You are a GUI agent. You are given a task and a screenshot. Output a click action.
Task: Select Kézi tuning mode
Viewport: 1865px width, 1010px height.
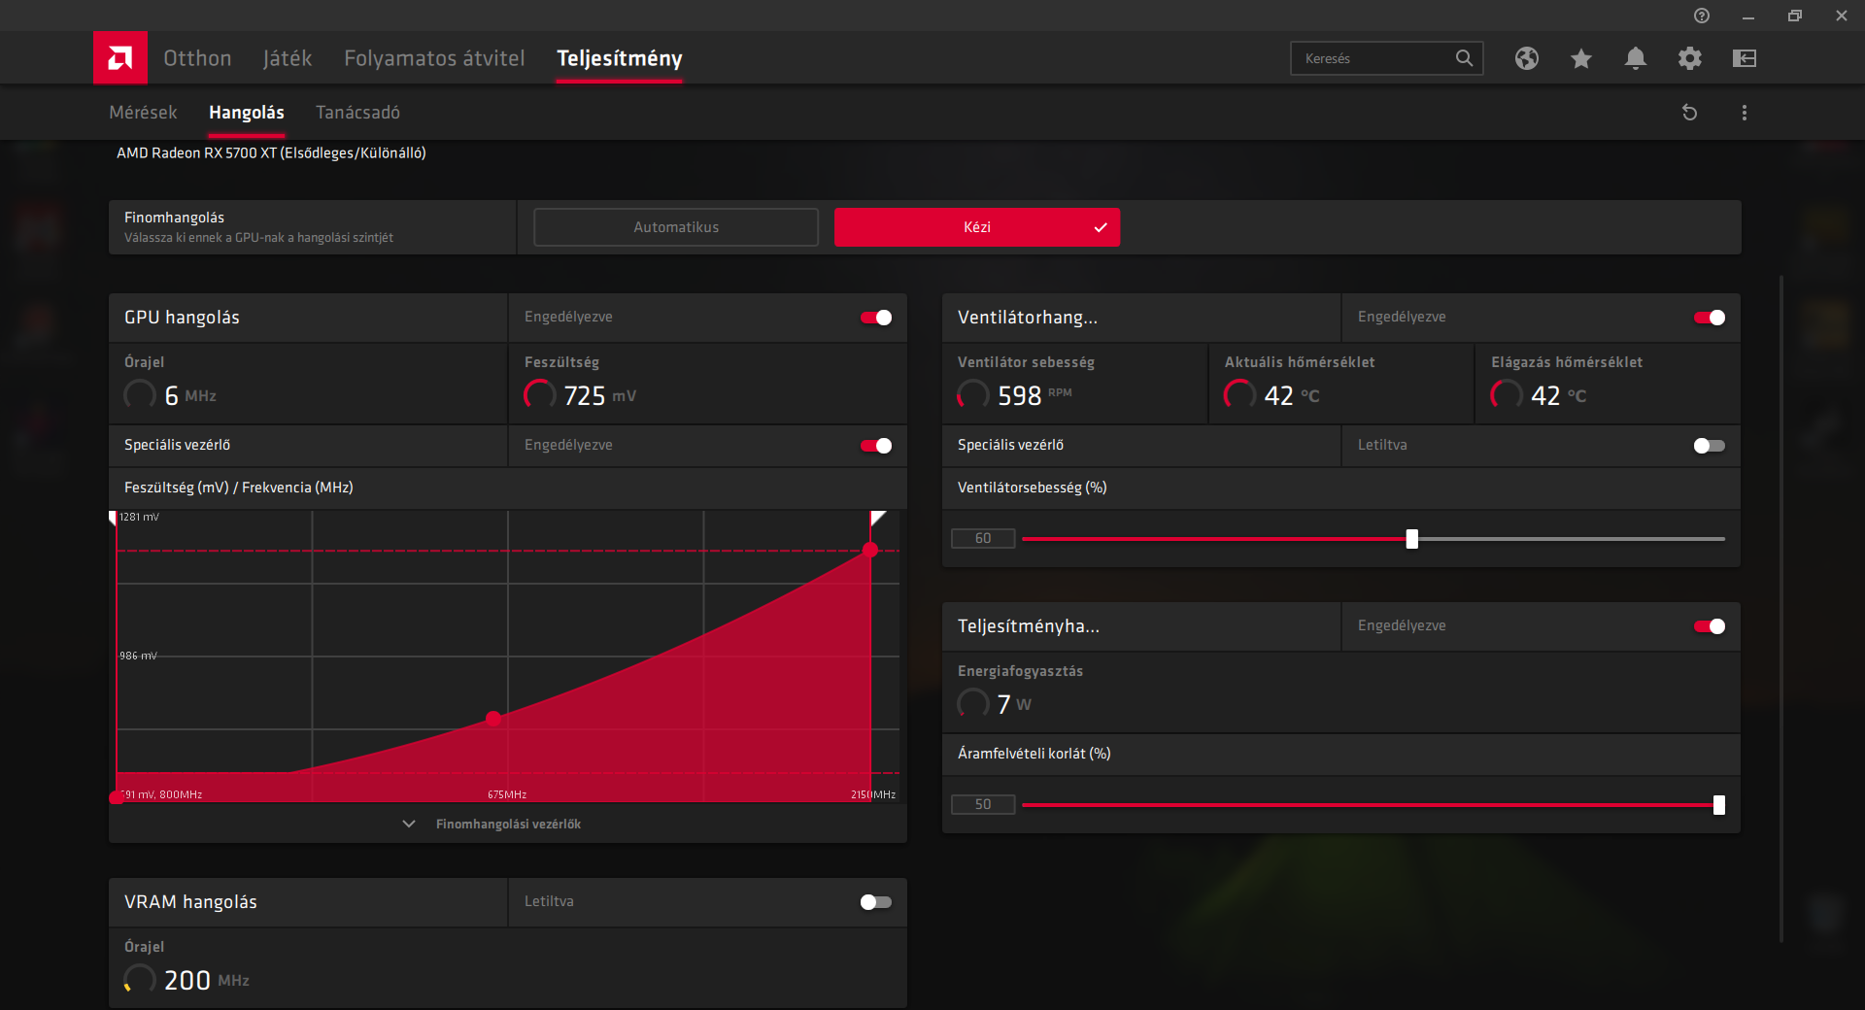pos(977,227)
